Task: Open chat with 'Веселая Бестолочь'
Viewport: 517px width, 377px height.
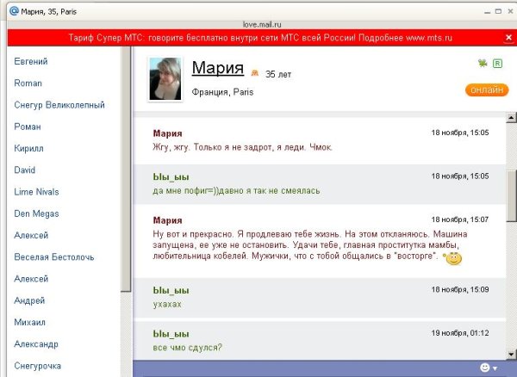Action: (x=54, y=257)
